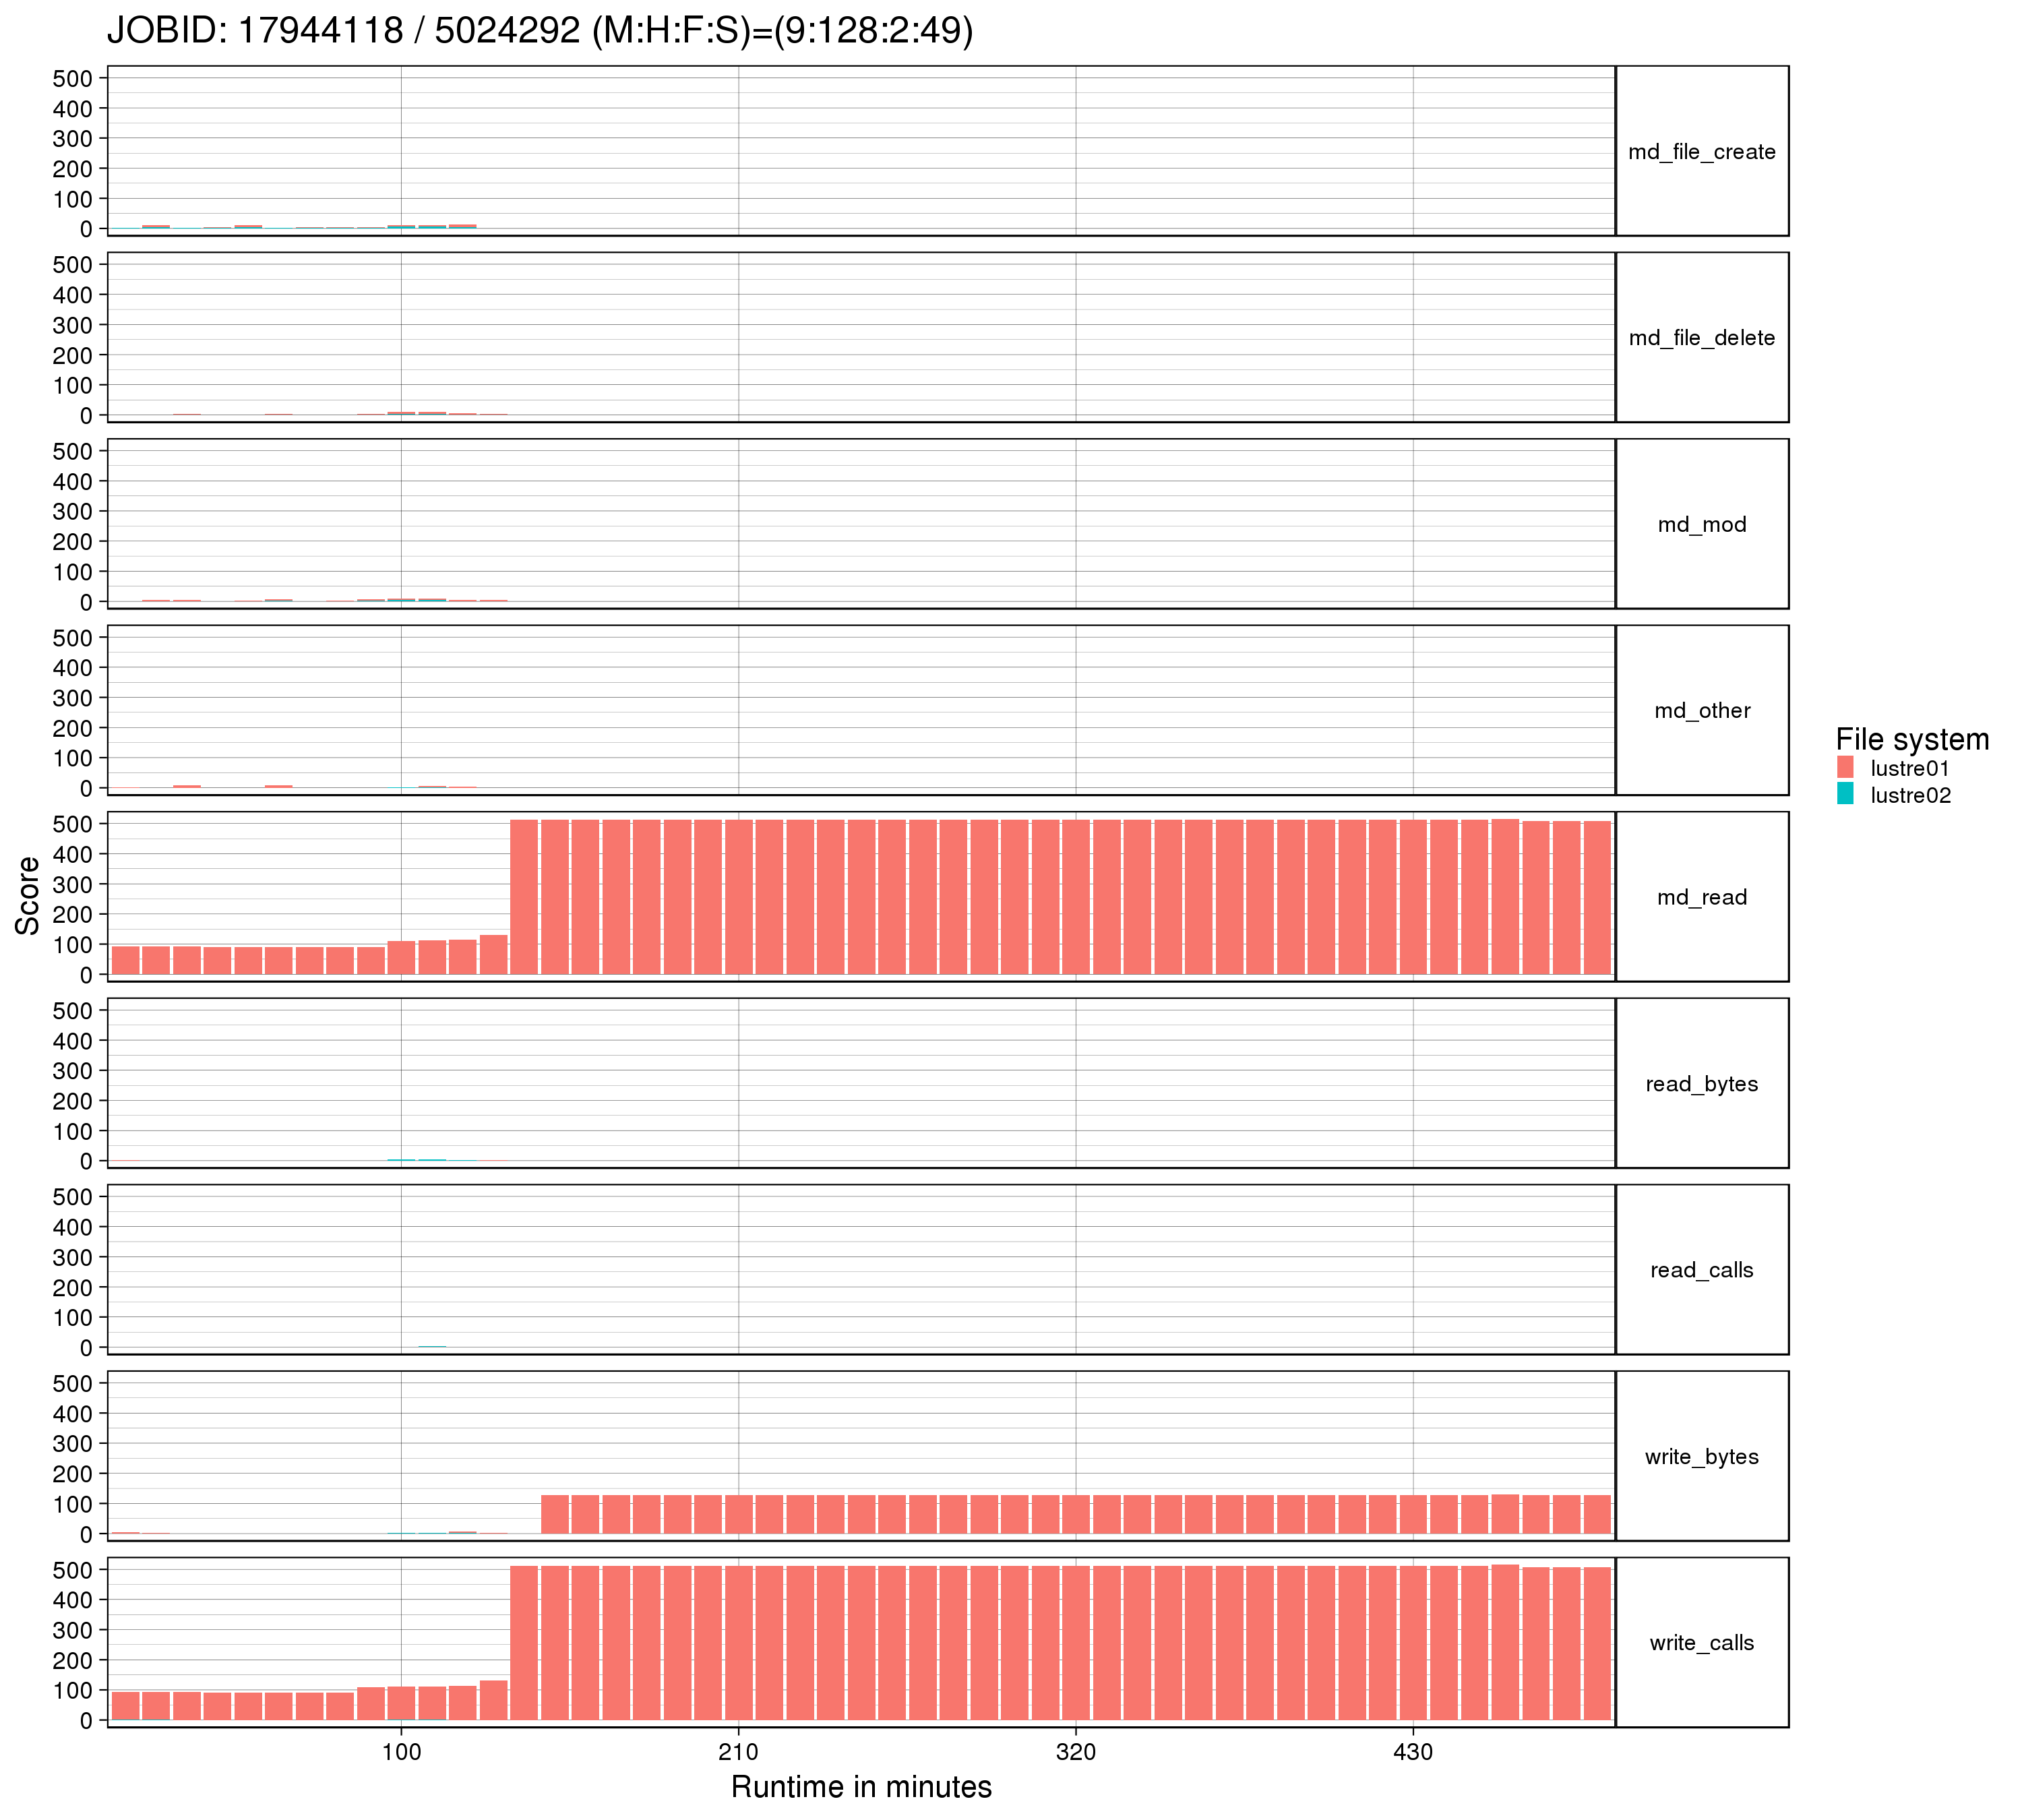The height and width of the screenshot is (1820, 2022).
Task: Click the md_file_create facet label
Action: tap(1701, 152)
